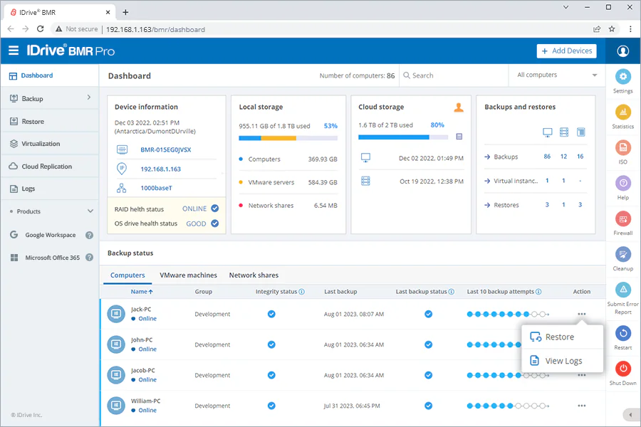The image size is (641, 427).
Task: Expand the Backup sidebar submenu
Action: click(x=89, y=97)
